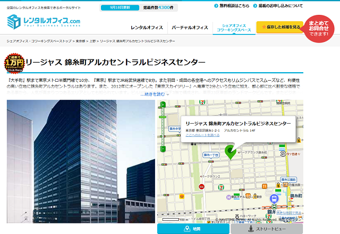Click the blue train station icon

274,198
